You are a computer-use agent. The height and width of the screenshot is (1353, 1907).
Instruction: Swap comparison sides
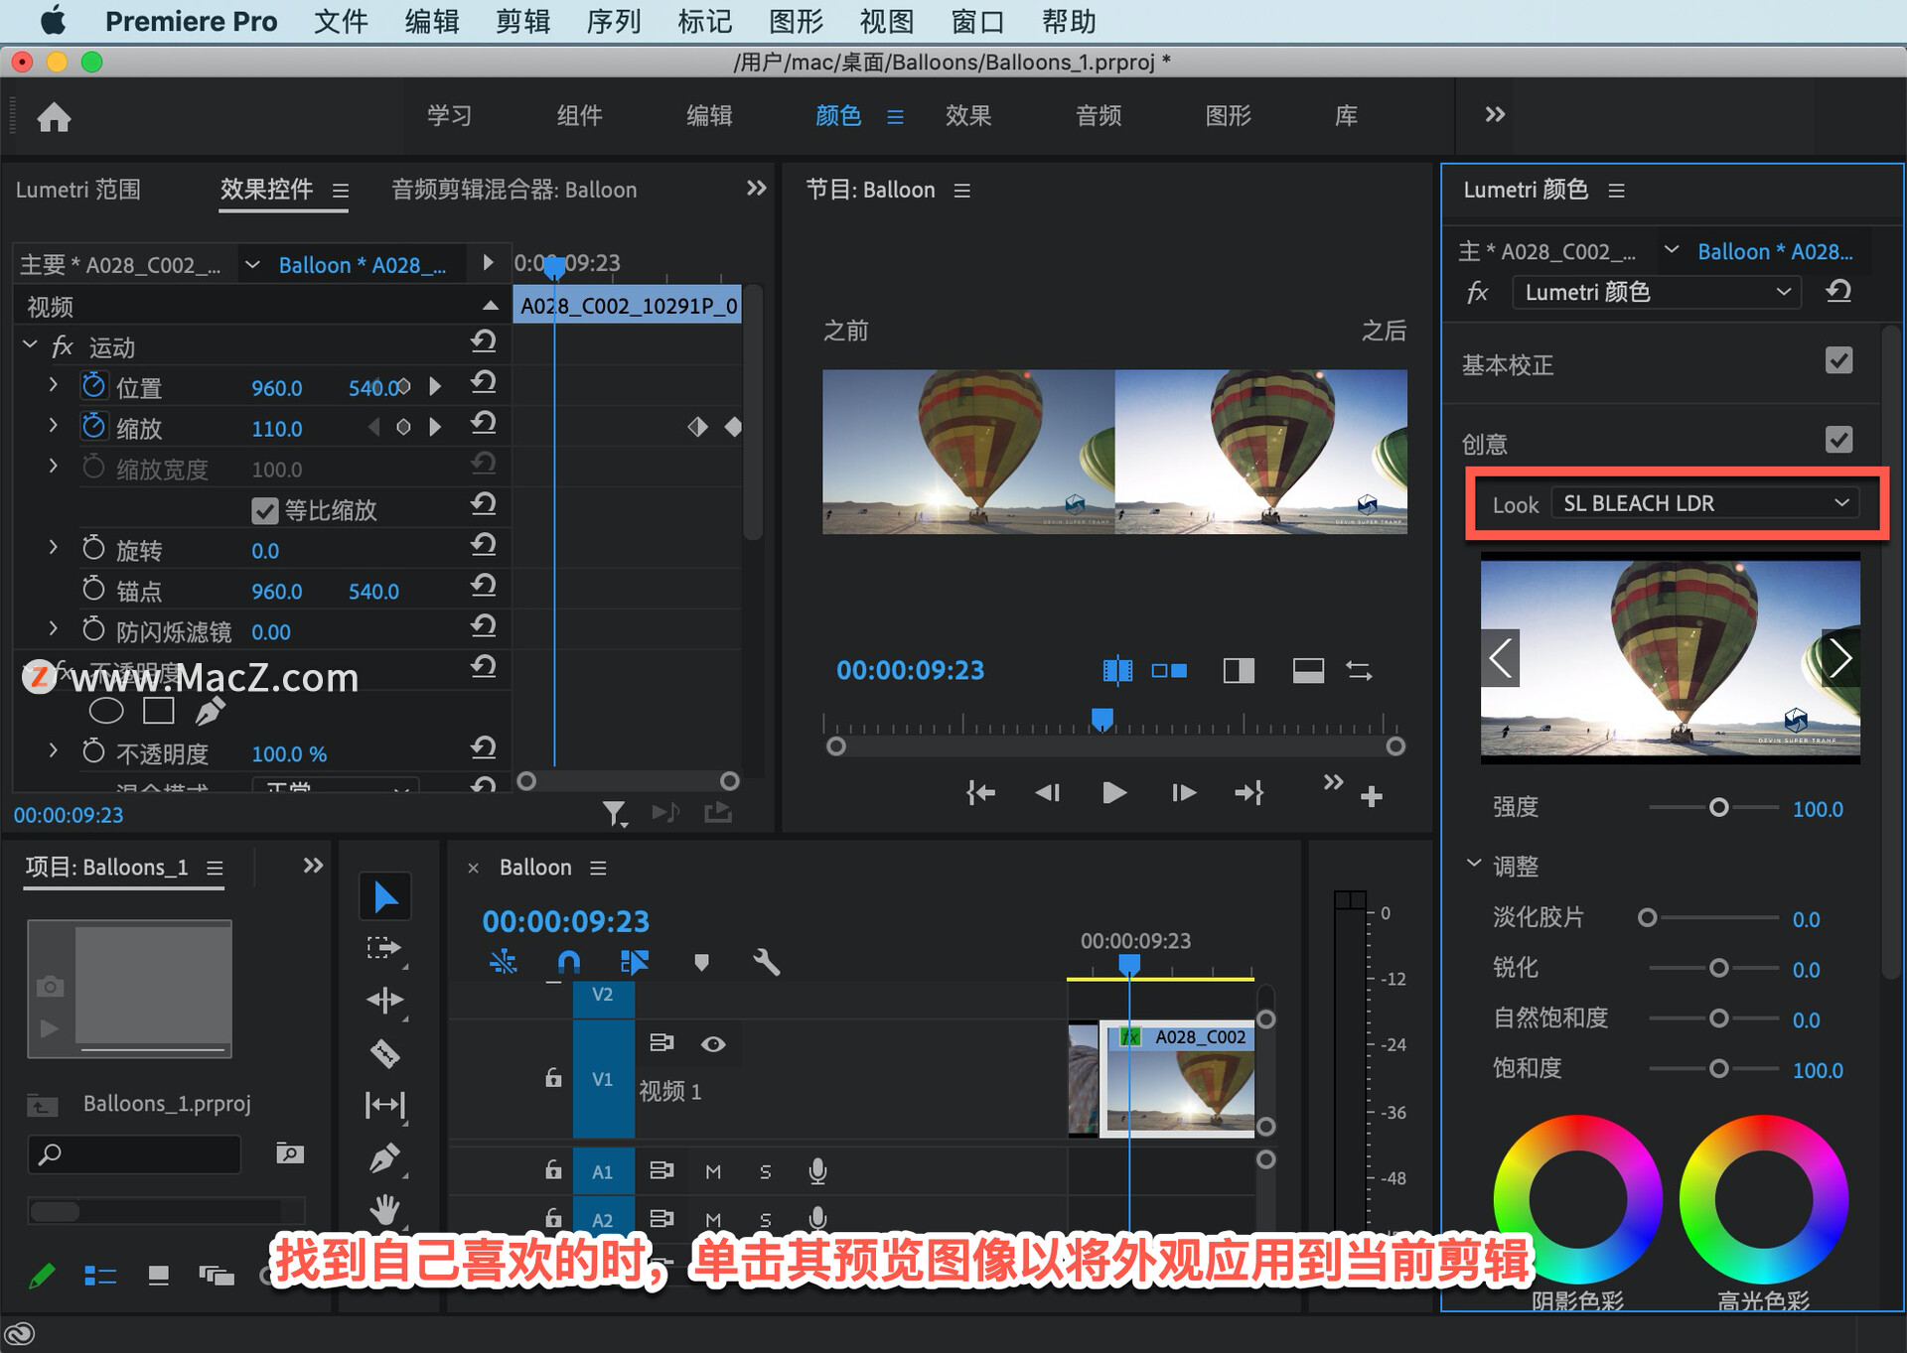coord(1359,671)
